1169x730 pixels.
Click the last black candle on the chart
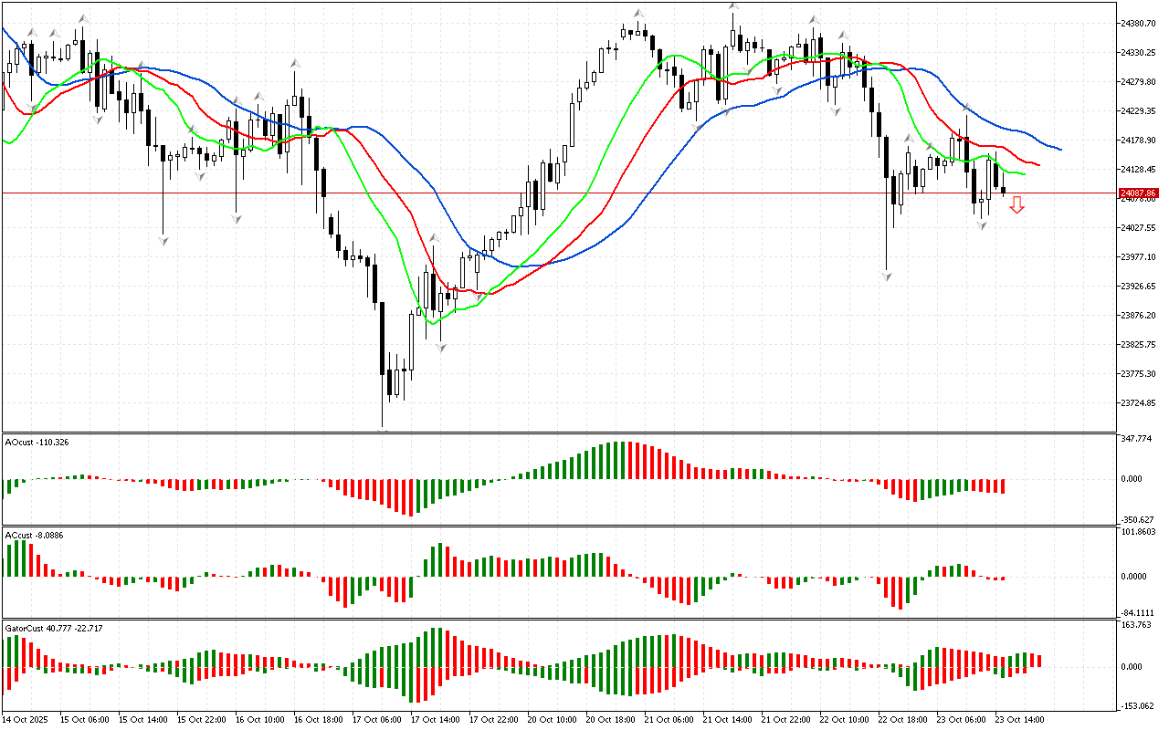click(x=1004, y=191)
